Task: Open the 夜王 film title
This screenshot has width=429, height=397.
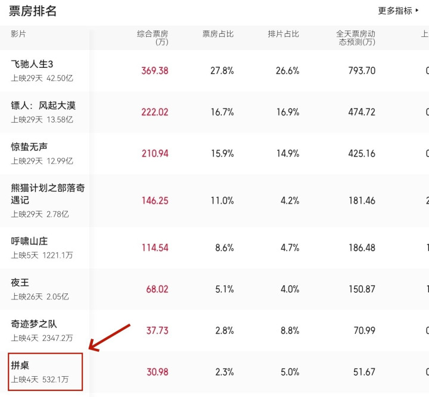Action: coord(20,283)
